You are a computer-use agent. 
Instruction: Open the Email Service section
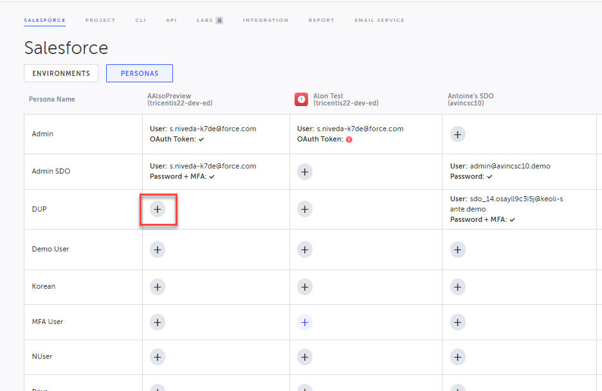pos(379,21)
